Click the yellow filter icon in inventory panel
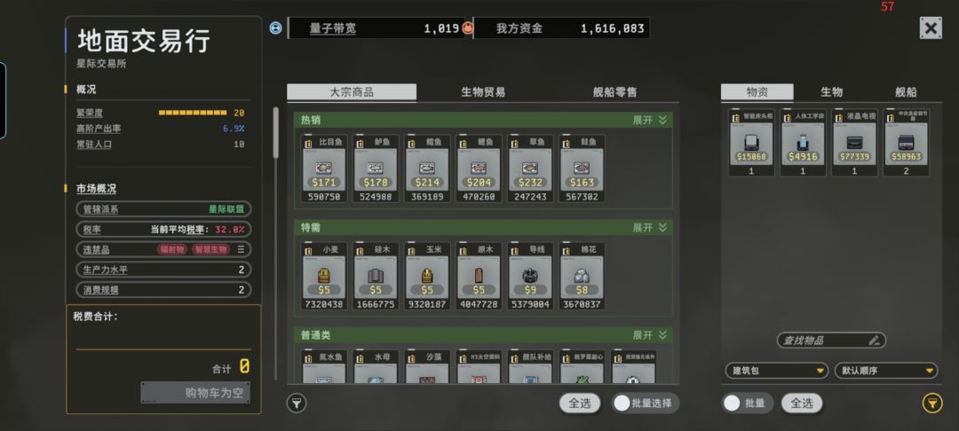This screenshot has height=431, width=959. coord(931,403)
